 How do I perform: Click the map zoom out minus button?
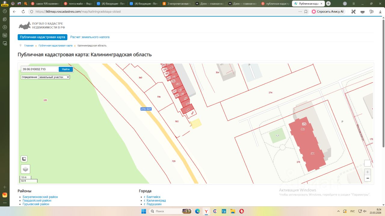tap(367, 178)
